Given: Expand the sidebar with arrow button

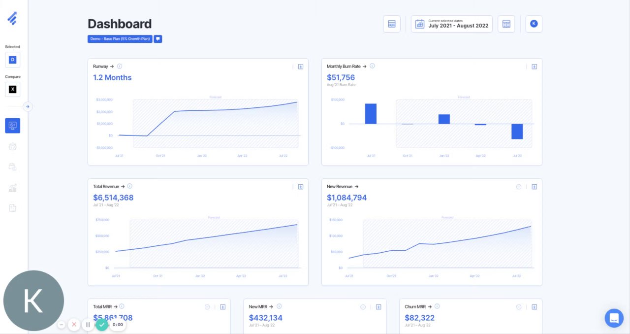Looking at the screenshot, I should 28,106.
